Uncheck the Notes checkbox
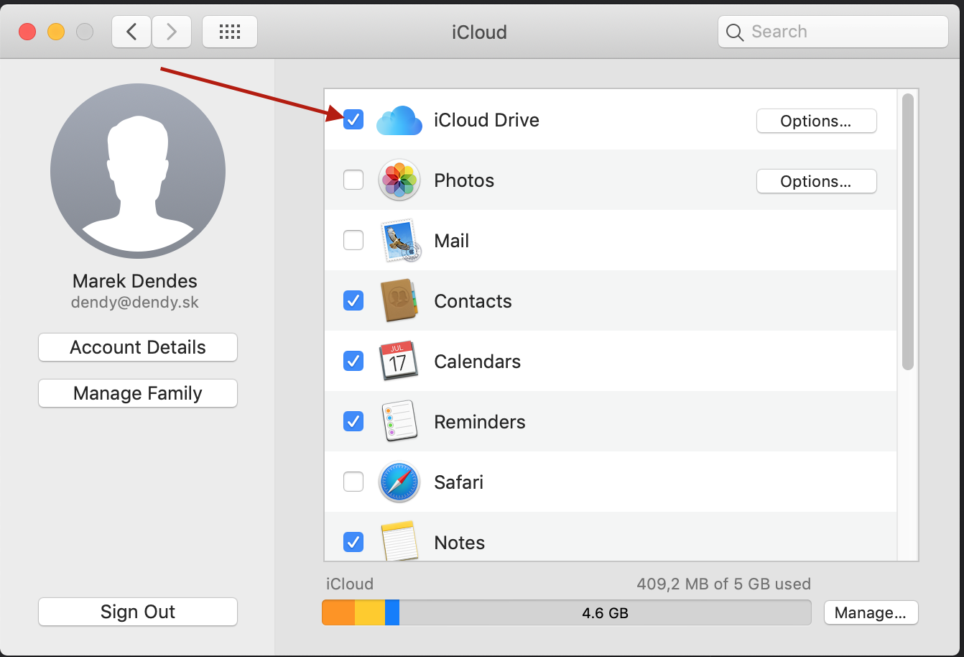Viewport: 964px width, 657px height. pos(353,542)
